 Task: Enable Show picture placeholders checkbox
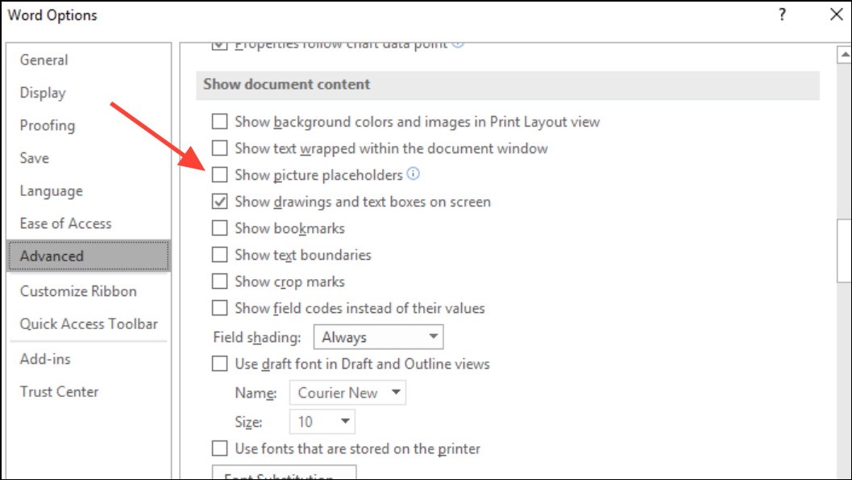pyautogui.click(x=219, y=175)
